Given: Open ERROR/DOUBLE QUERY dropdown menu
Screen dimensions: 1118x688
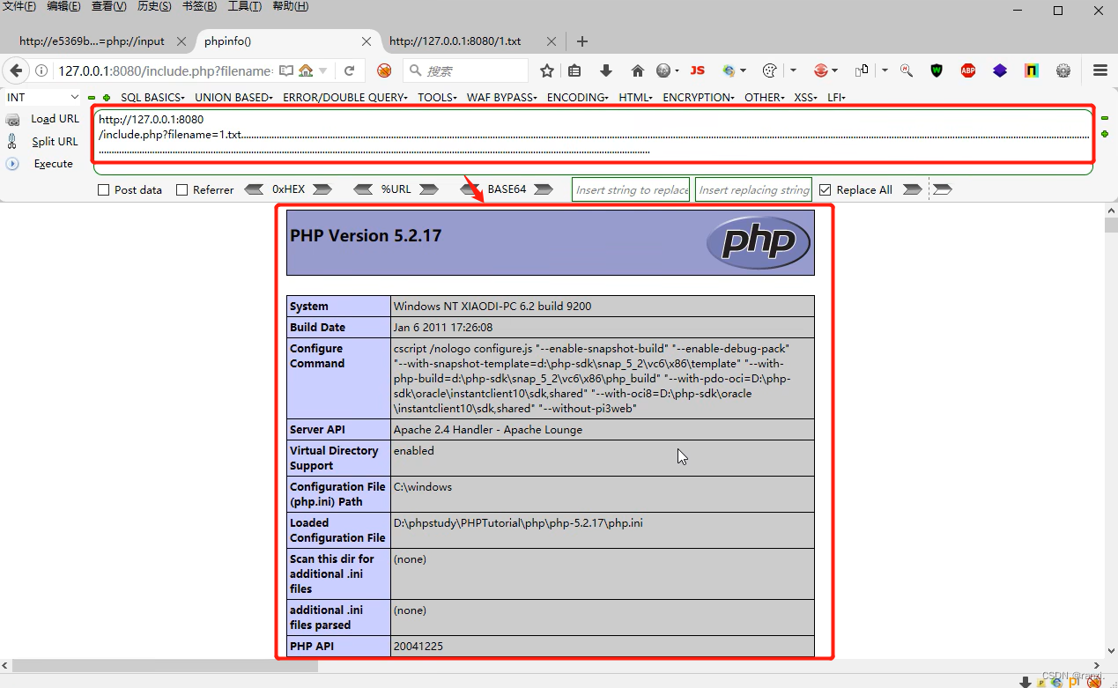Looking at the screenshot, I should [x=344, y=97].
